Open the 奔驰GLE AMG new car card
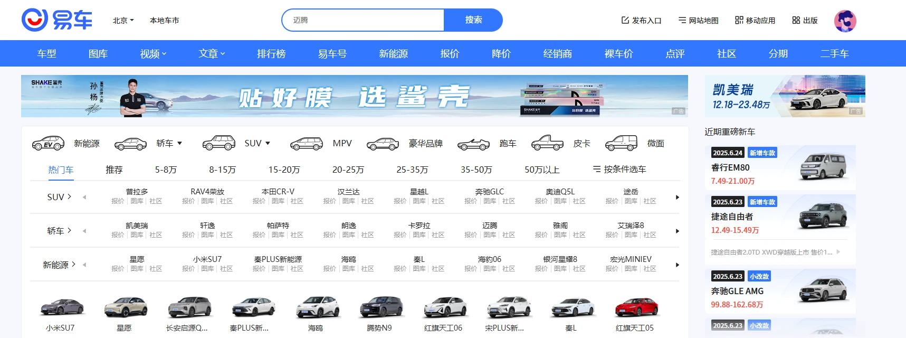Image resolution: width=906 pixels, height=338 pixels. [780, 291]
